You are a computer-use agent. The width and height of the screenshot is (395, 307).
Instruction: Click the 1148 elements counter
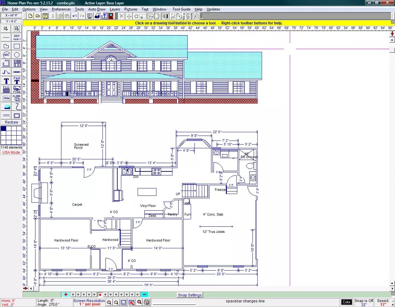[x=11, y=147]
